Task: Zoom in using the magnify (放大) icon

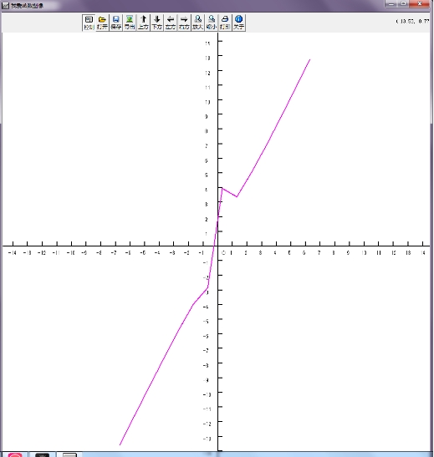Action: coord(197,23)
